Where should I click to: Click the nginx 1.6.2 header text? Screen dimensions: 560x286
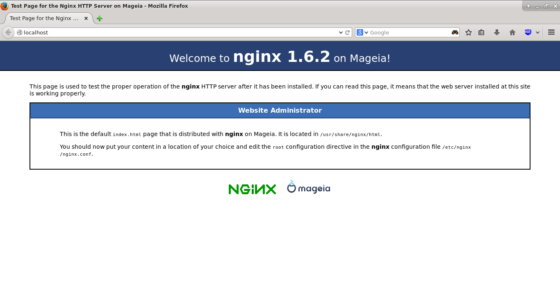click(282, 57)
